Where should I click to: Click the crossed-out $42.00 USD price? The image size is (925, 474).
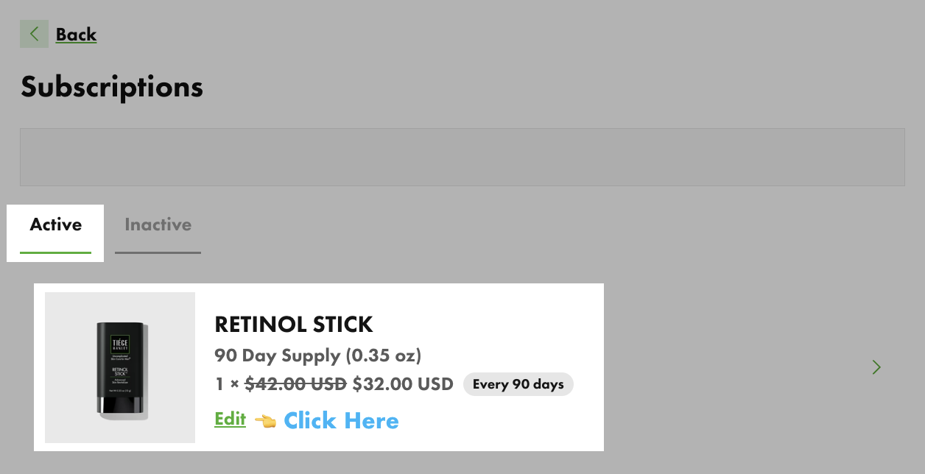click(295, 384)
